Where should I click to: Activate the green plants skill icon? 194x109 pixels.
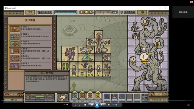(107, 97)
